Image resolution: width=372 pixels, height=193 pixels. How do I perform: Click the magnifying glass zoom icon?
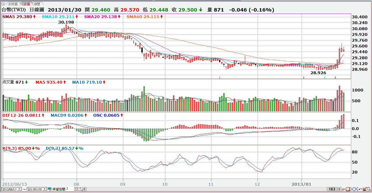click(x=369, y=189)
